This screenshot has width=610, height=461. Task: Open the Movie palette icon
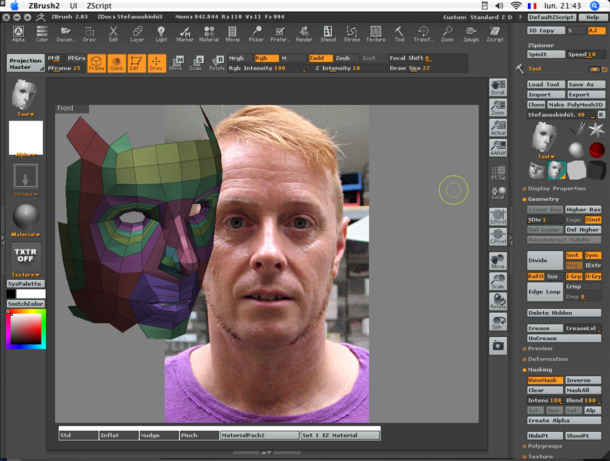coord(233,34)
